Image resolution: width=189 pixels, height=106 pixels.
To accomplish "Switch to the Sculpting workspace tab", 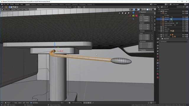I will coord(40,5).
